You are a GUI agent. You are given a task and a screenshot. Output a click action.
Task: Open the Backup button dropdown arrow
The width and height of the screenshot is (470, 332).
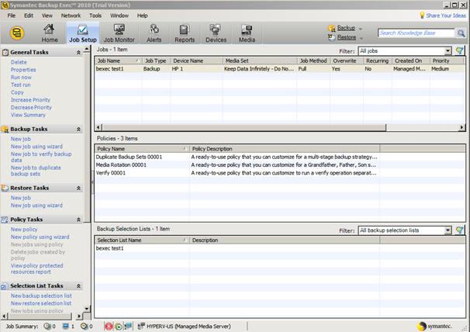point(361,29)
